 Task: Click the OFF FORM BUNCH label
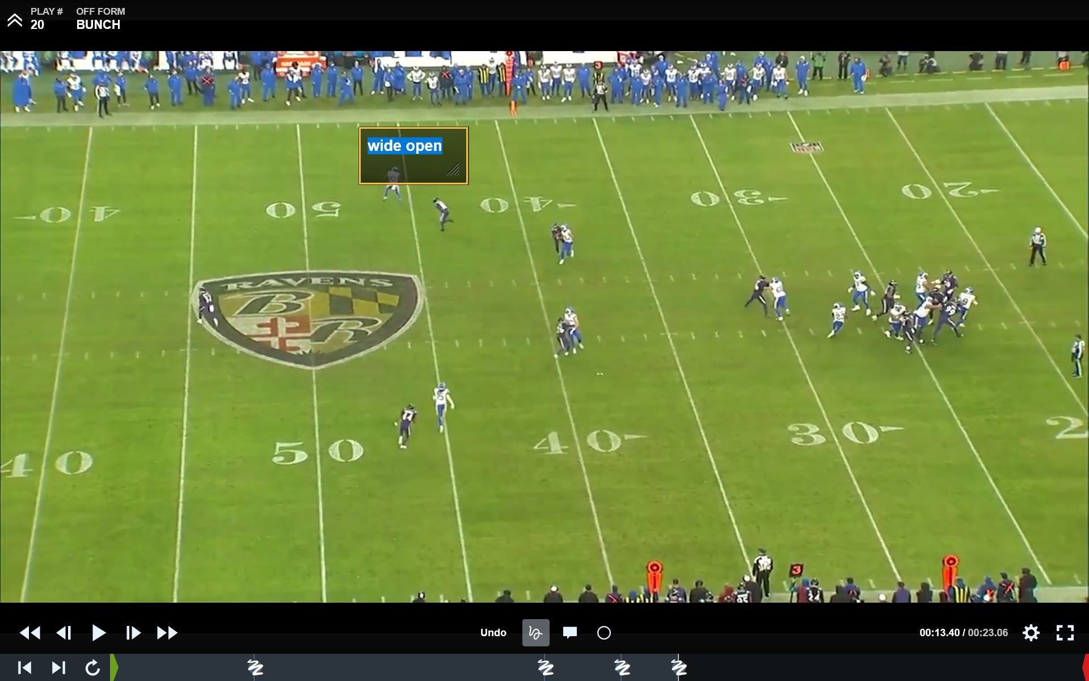point(100,18)
